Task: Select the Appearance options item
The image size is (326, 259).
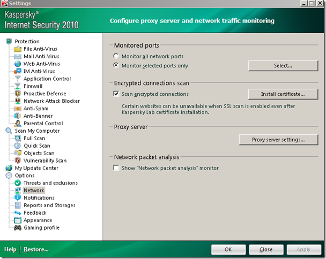Action: pyautogui.click(x=38, y=220)
